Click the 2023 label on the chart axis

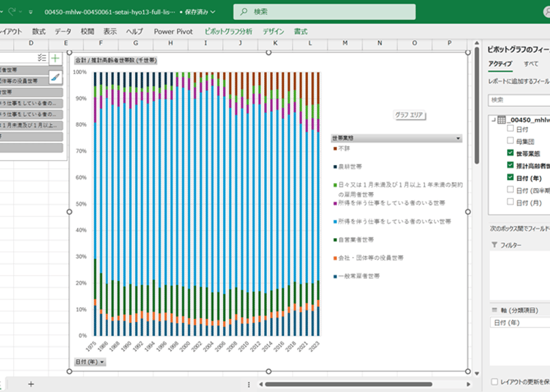pyautogui.click(x=314, y=346)
